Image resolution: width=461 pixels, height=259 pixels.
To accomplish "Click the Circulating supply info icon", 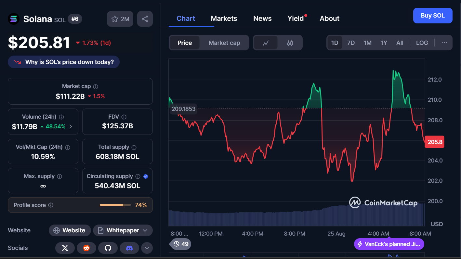I will tap(138, 176).
